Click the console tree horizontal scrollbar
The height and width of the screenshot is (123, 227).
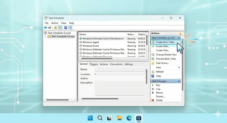pos(57,100)
